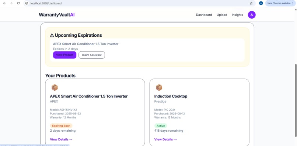Click the Your Products heading
297x146 pixels.
60,76
